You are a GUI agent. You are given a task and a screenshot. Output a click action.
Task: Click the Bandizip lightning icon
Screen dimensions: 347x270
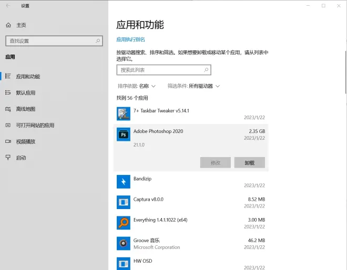click(x=124, y=182)
